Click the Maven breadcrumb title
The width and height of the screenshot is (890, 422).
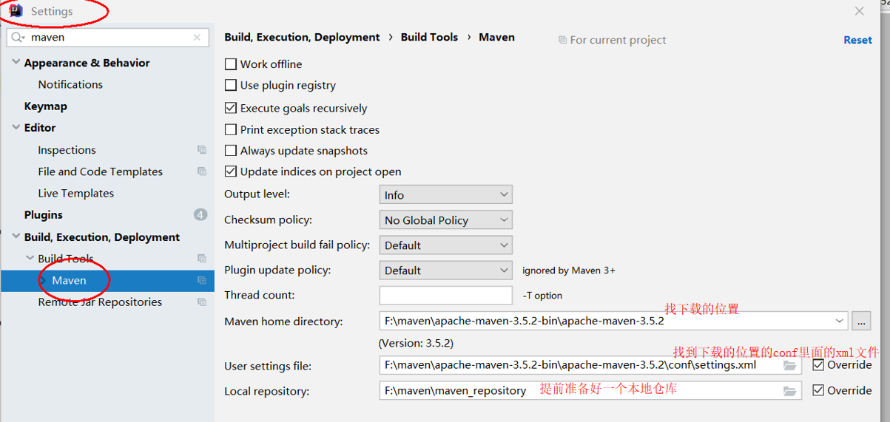tap(496, 37)
